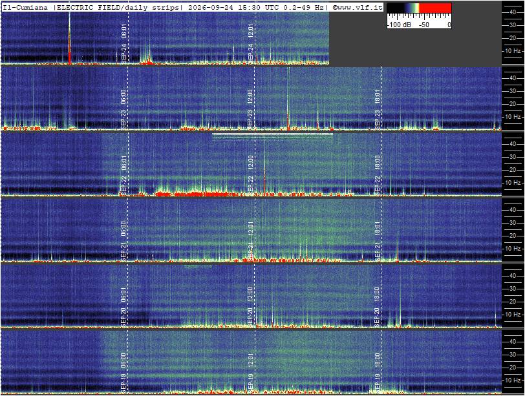Screen dimensions: 525x396
Task: Pick the 12:01 time label on SEP-24 strip
Action: (251, 32)
